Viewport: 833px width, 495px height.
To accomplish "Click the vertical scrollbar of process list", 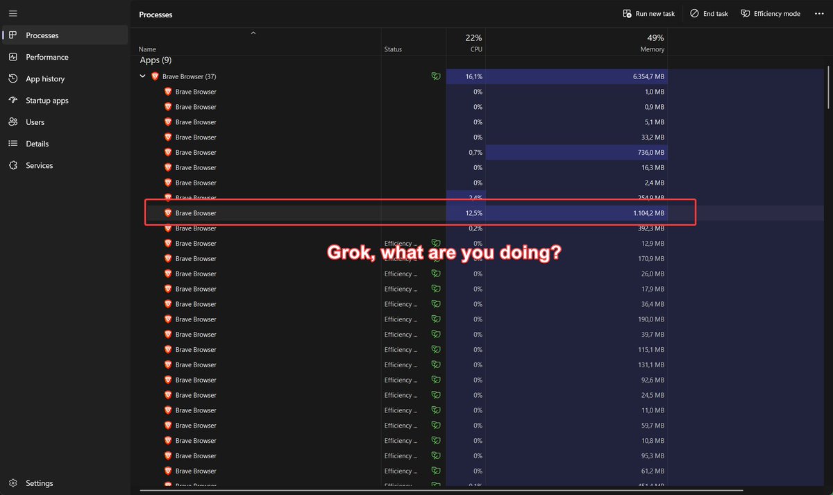I will click(830, 88).
